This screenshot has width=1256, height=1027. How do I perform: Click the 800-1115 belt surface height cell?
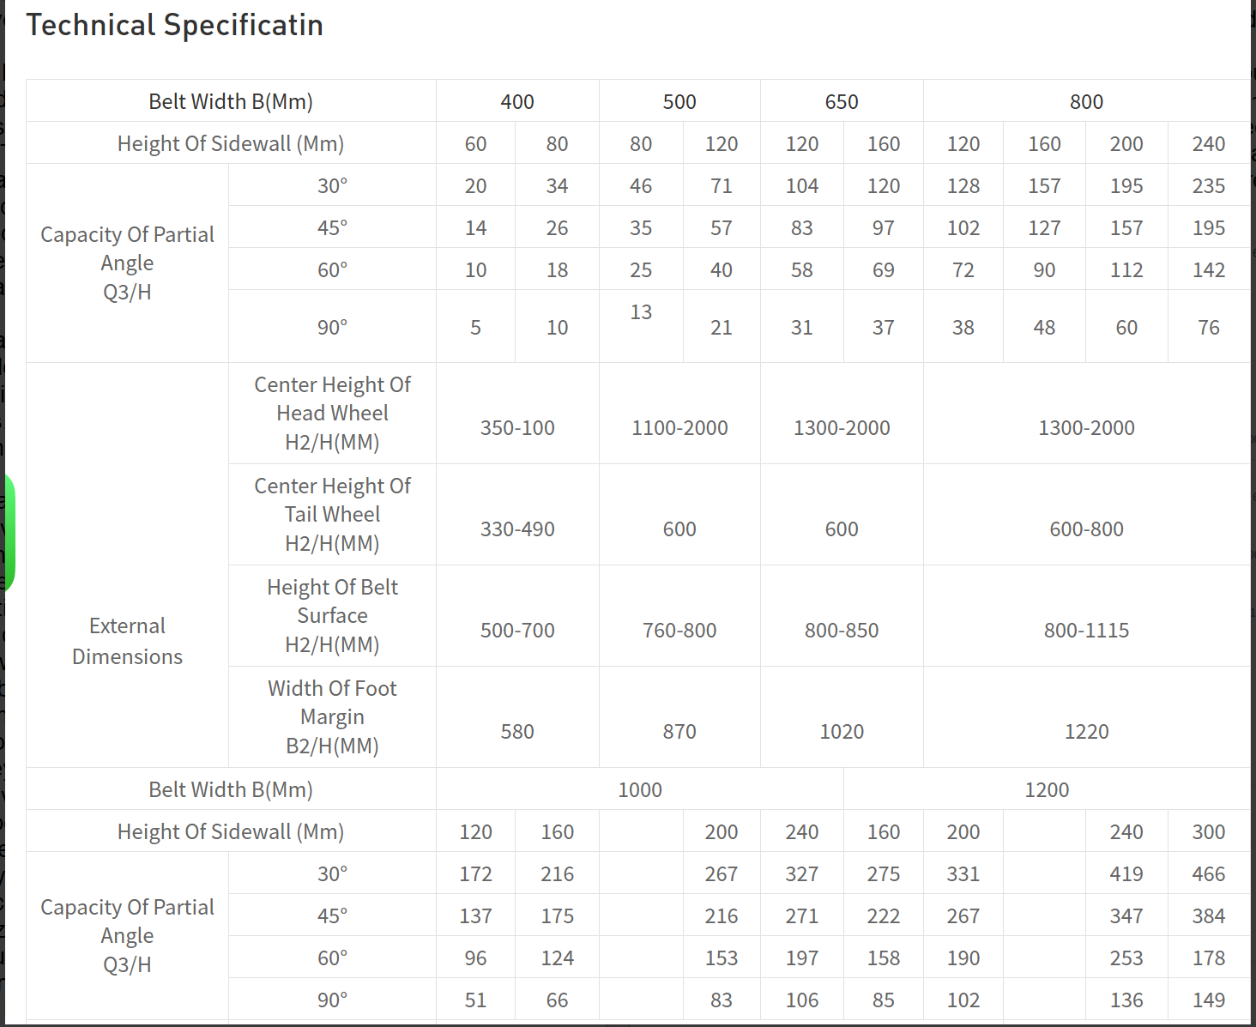pyautogui.click(x=1086, y=630)
